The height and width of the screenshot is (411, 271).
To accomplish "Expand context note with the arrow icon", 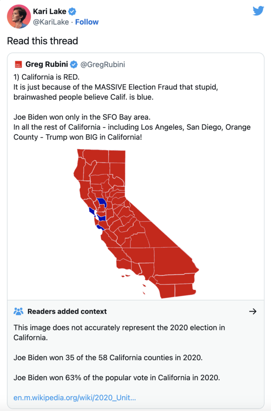I will coord(253,311).
